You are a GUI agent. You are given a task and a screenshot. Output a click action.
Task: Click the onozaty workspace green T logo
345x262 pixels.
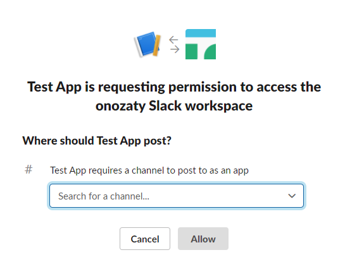(201, 44)
